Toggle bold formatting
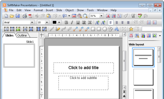The image size is (164, 99). click(x=66, y=22)
